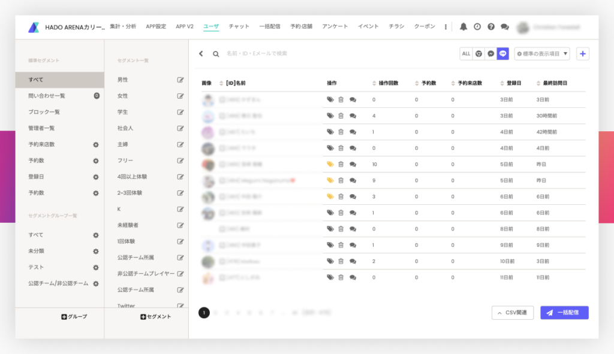Click the CSV関連 button
Image resolution: width=614 pixels, height=354 pixels.
coord(512,313)
